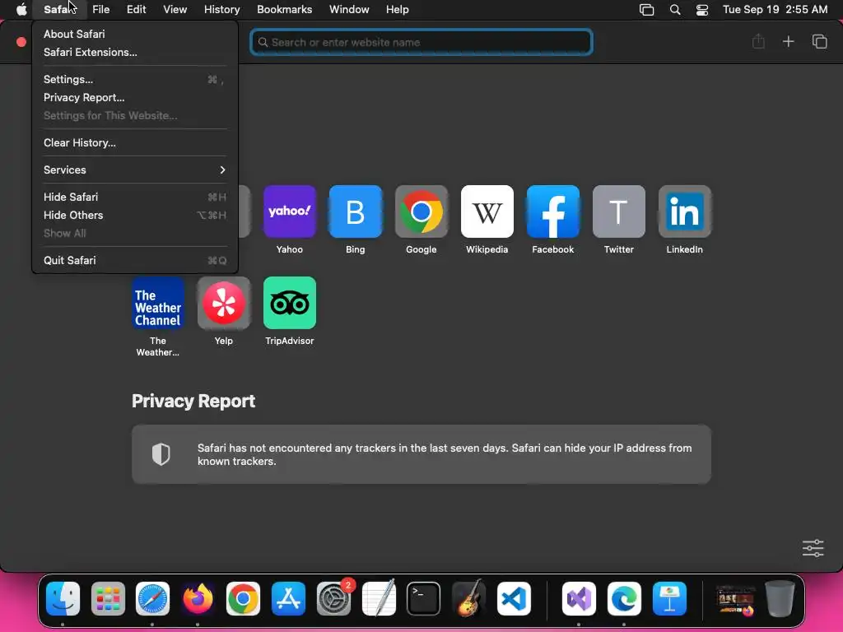Viewport: 843px width, 632px height.
Task: Open The Weather Channel favorite
Action: point(157,303)
